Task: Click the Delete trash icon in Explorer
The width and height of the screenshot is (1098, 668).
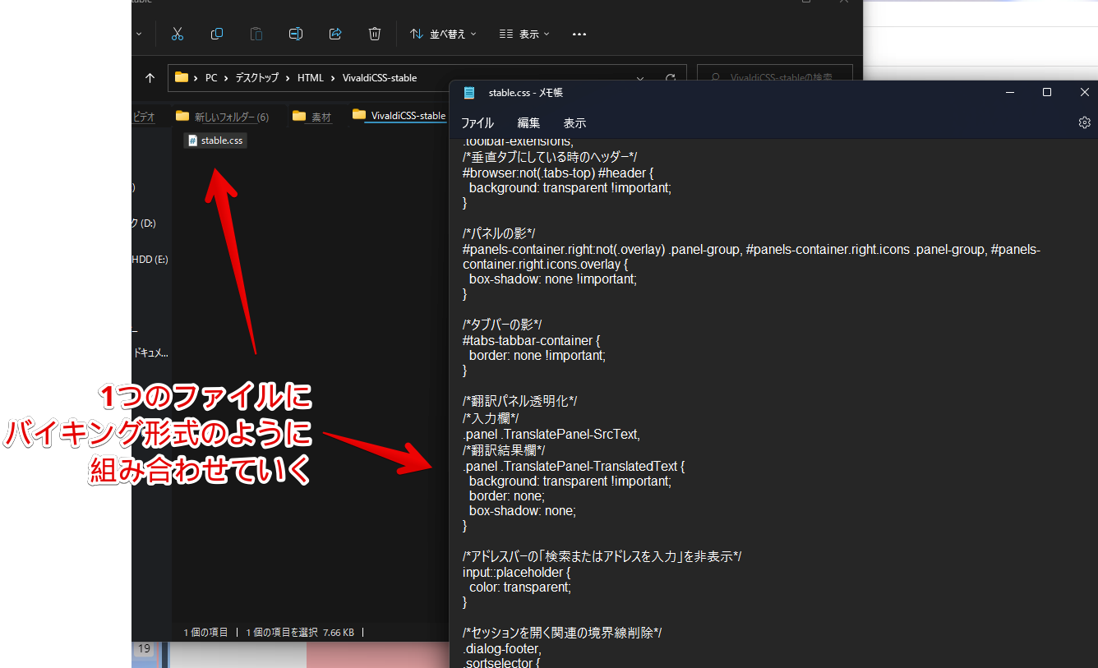Action: tap(375, 34)
